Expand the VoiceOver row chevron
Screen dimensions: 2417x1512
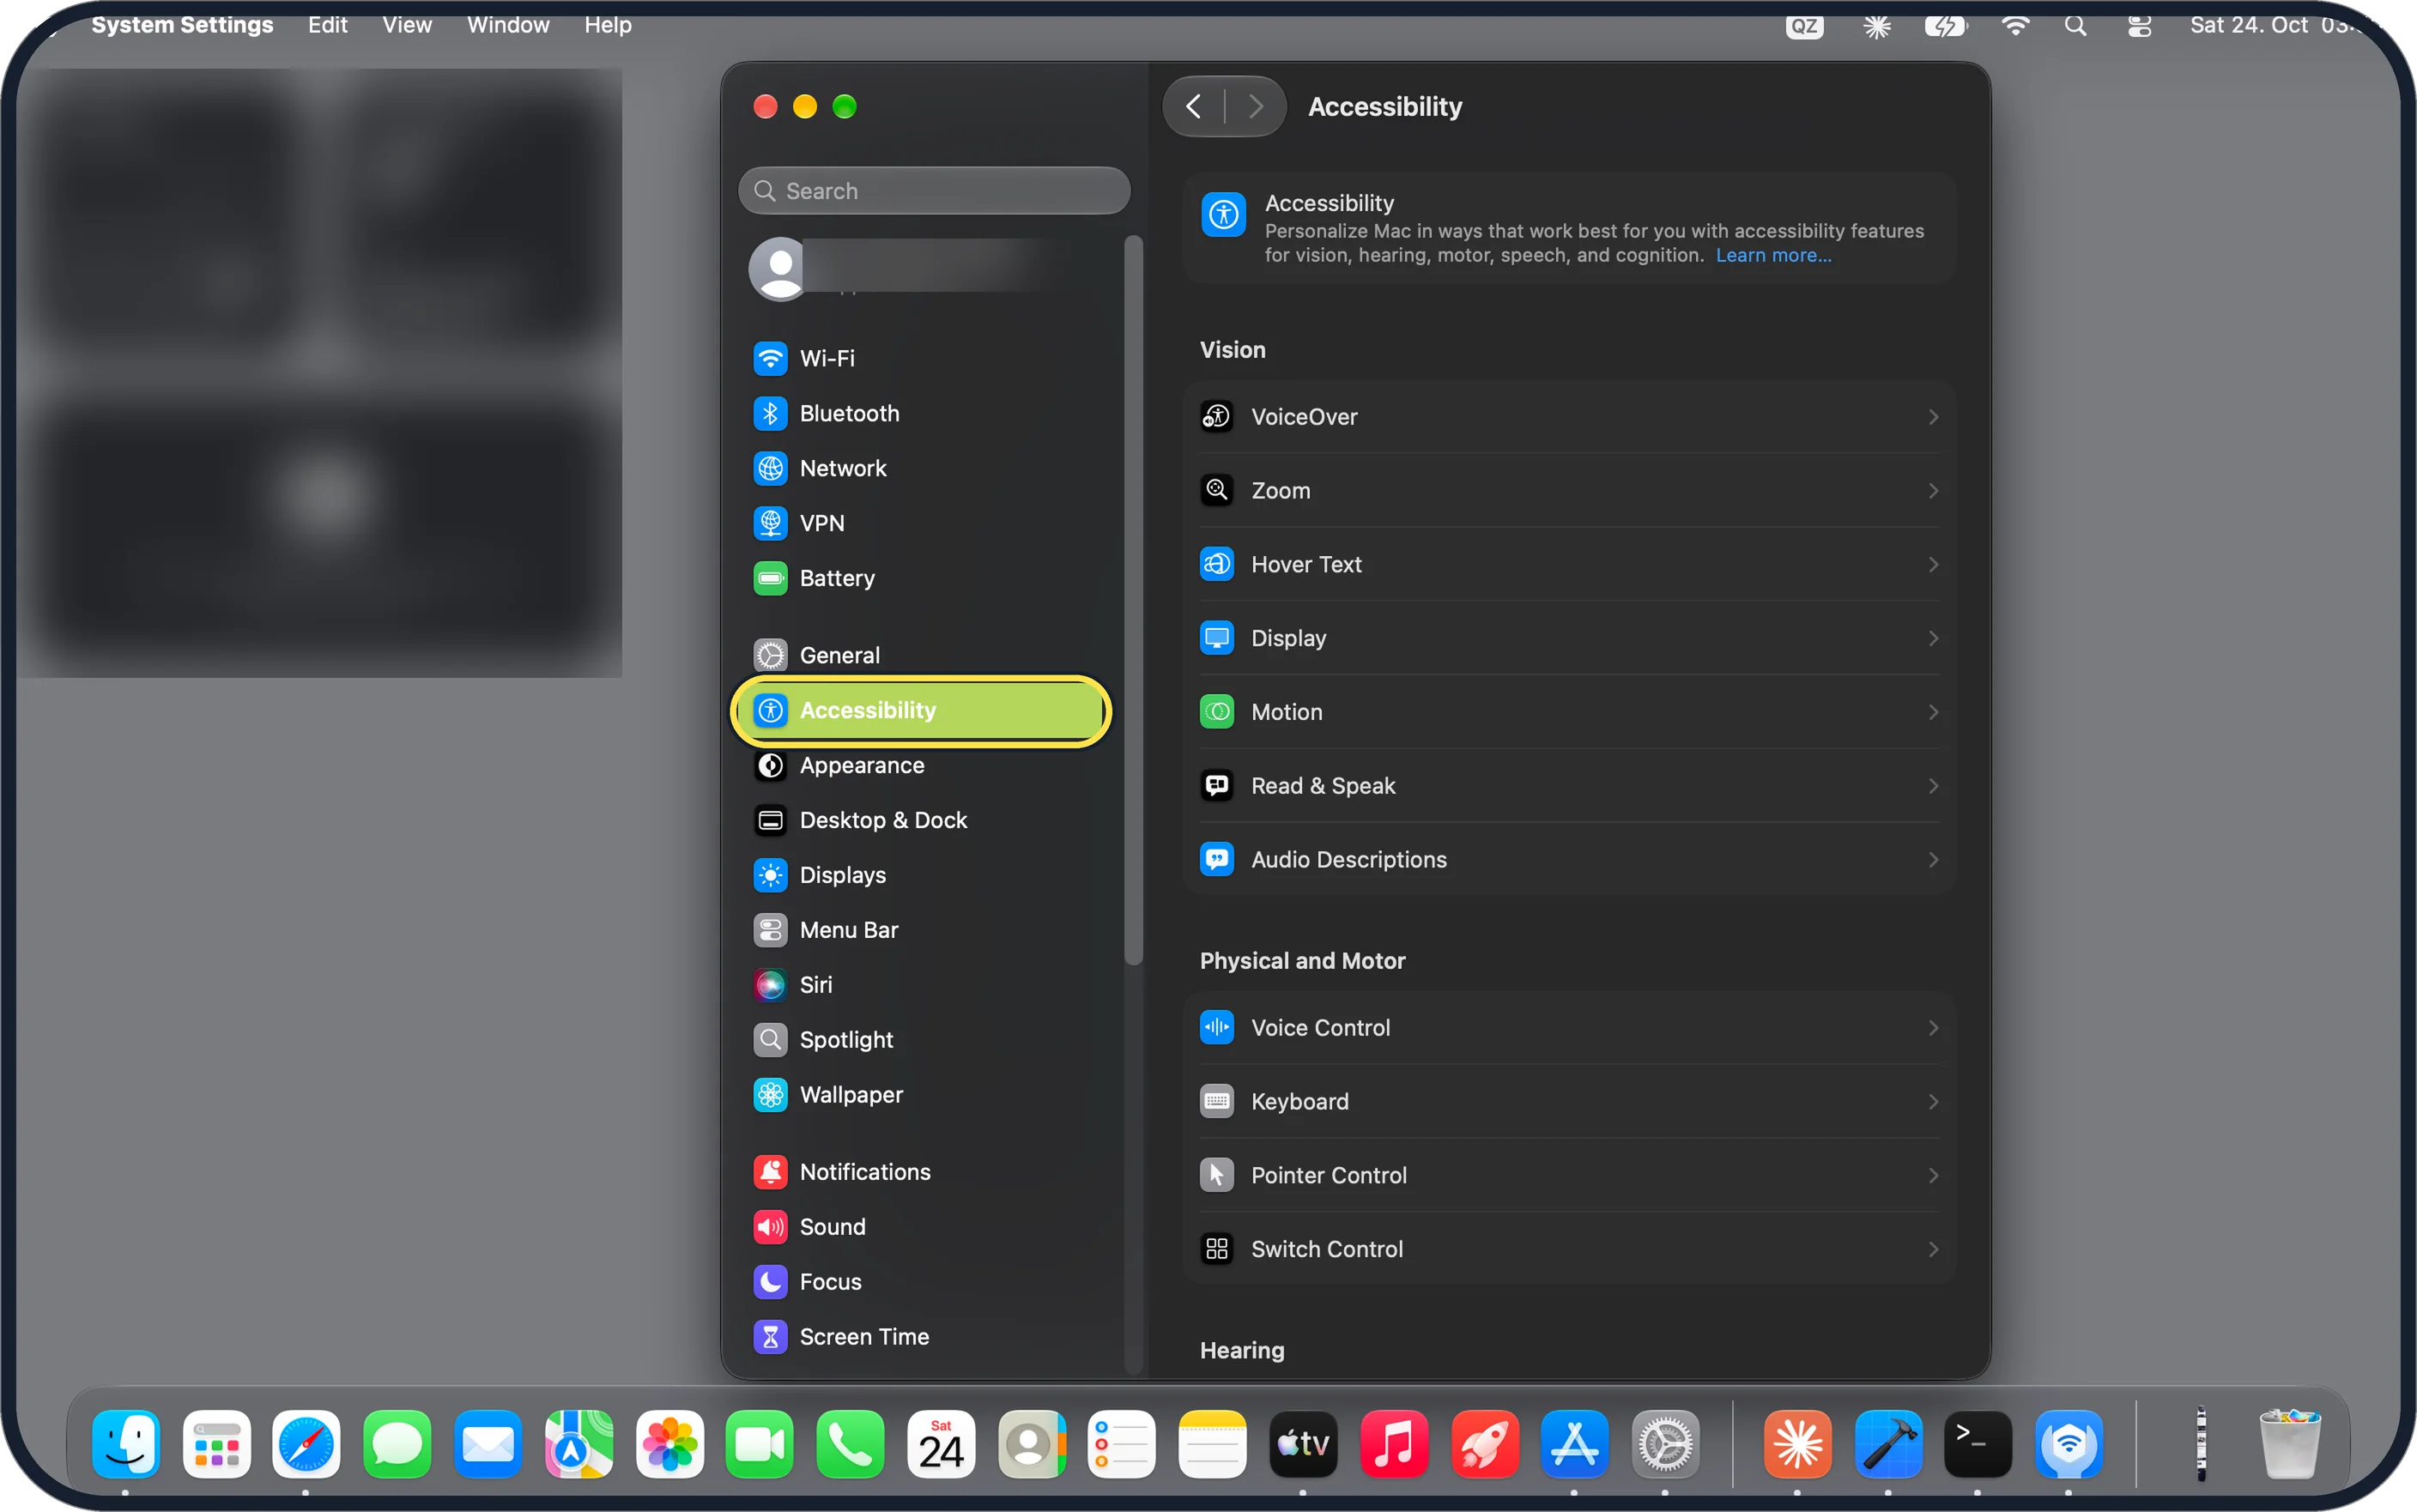[1933, 417]
